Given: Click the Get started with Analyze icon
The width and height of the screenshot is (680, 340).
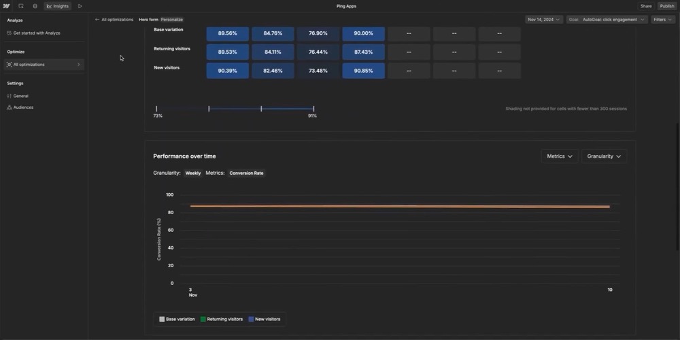Looking at the screenshot, I should point(10,33).
